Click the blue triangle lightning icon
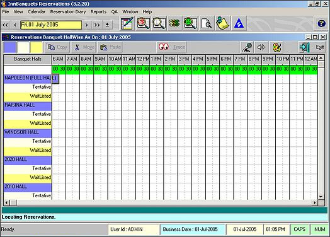Viewport: 330px width, 237px height. [x=239, y=23]
